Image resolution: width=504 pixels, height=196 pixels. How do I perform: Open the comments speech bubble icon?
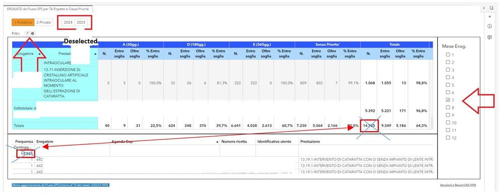[x=490, y=37]
